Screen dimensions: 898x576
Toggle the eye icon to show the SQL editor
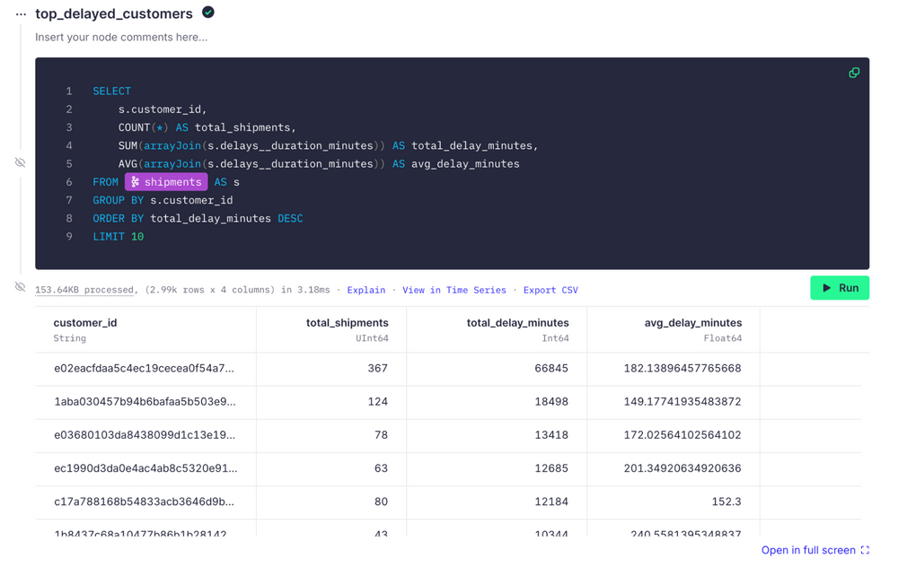pos(20,162)
